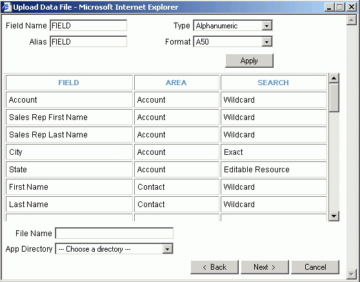360x282 pixels.
Task: Go to the Next step
Action: click(265, 267)
